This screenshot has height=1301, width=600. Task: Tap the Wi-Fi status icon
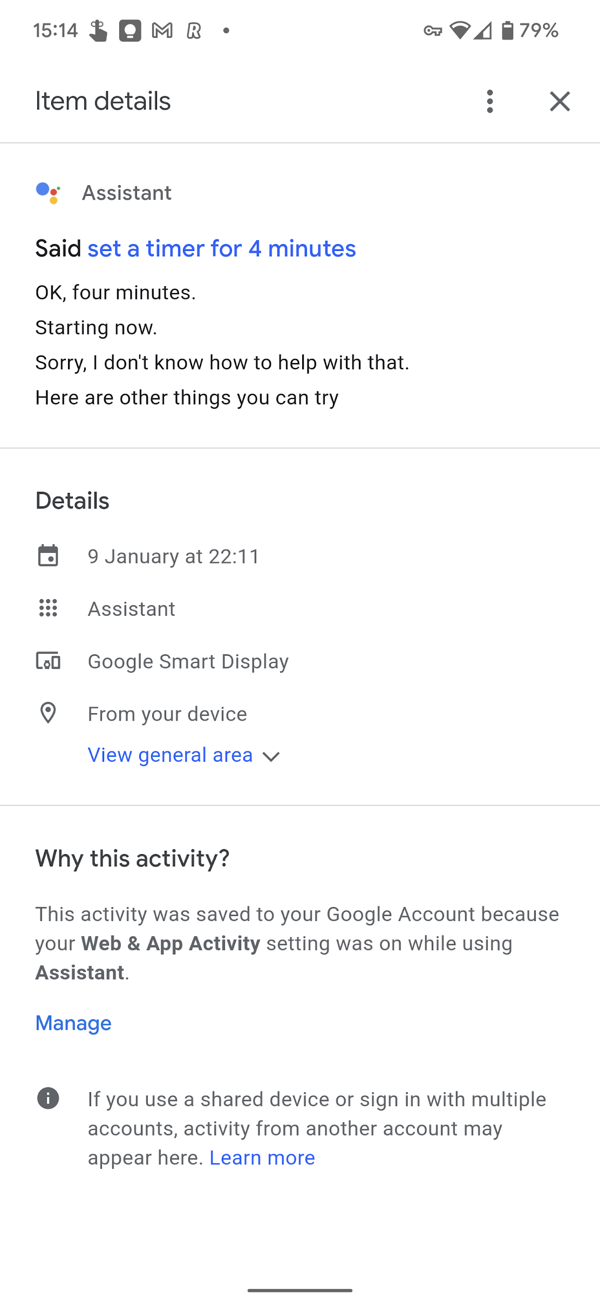coord(460,30)
